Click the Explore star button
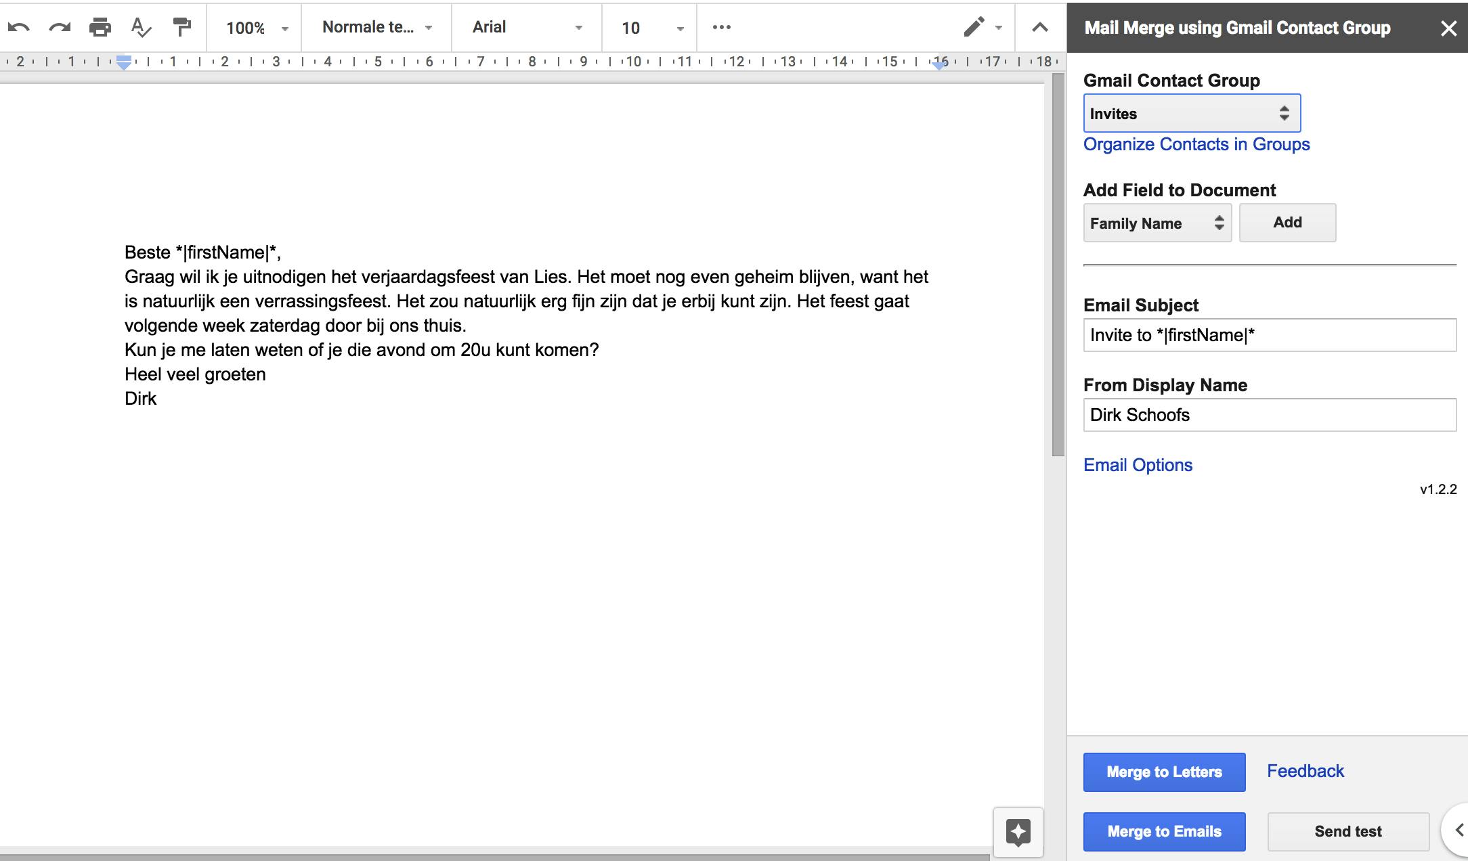This screenshot has width=1468, height=861. point(1018,832)
